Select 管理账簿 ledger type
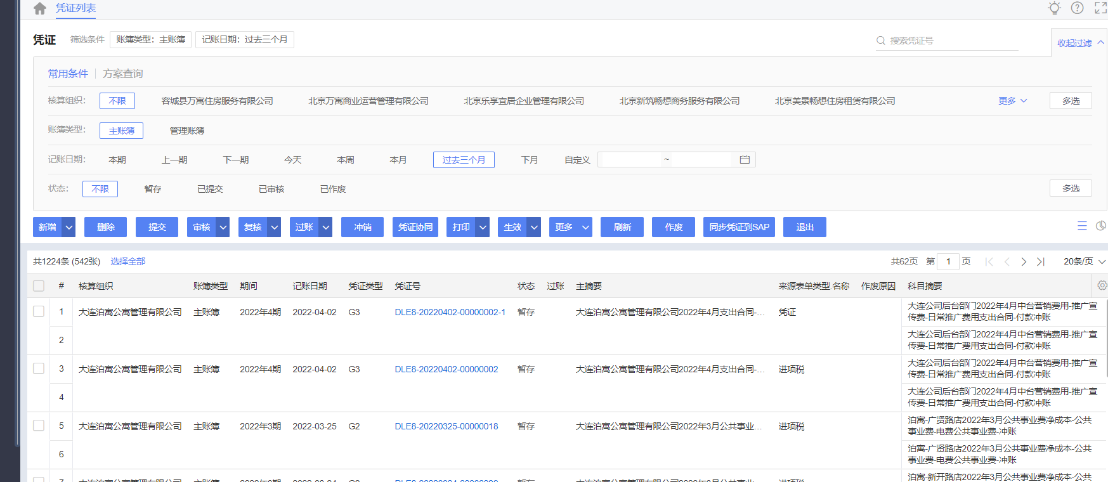Viewport: 1108px width, 482px height. tap(187, 131)
